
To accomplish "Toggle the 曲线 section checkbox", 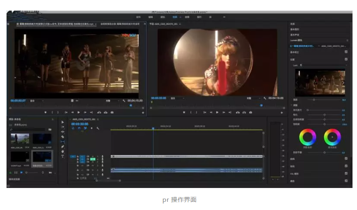I will (346, 159).
